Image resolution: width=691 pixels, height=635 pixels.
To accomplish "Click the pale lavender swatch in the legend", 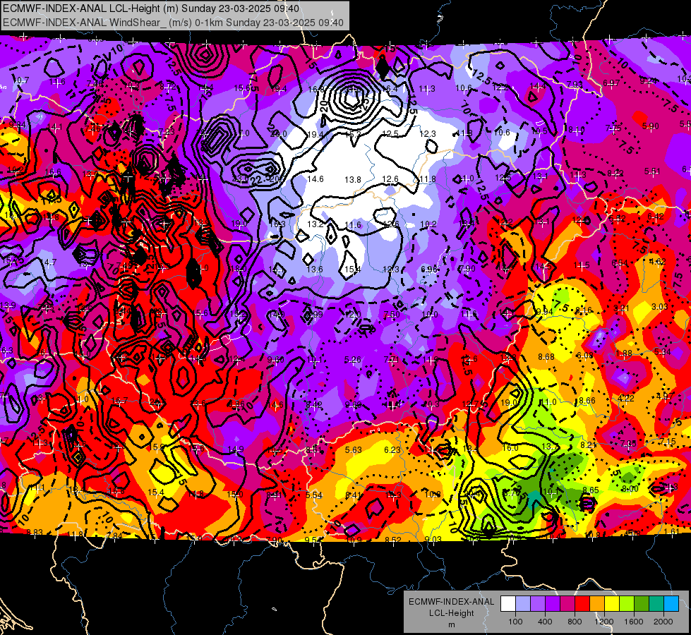I will tap(523, 604).
